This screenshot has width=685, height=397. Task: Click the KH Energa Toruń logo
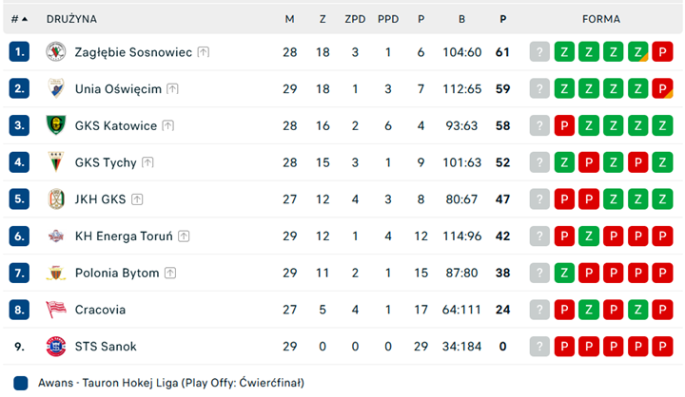[x=55, y=236]
